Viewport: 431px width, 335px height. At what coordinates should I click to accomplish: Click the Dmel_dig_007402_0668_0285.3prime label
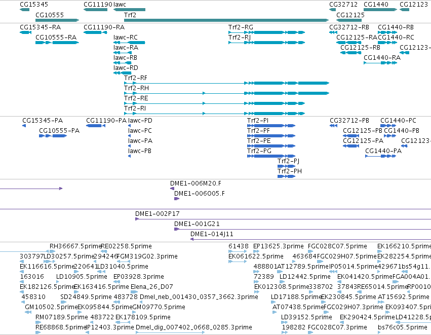[x=194, y=327]
